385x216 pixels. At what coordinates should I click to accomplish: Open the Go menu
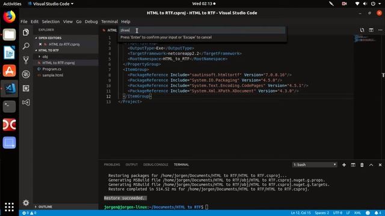tap(79, 22)
